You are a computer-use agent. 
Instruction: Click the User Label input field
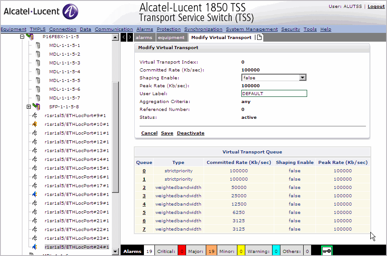tap(274, 93)
